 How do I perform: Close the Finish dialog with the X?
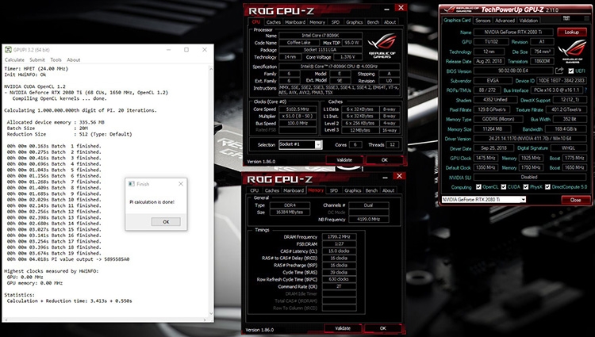181,184
